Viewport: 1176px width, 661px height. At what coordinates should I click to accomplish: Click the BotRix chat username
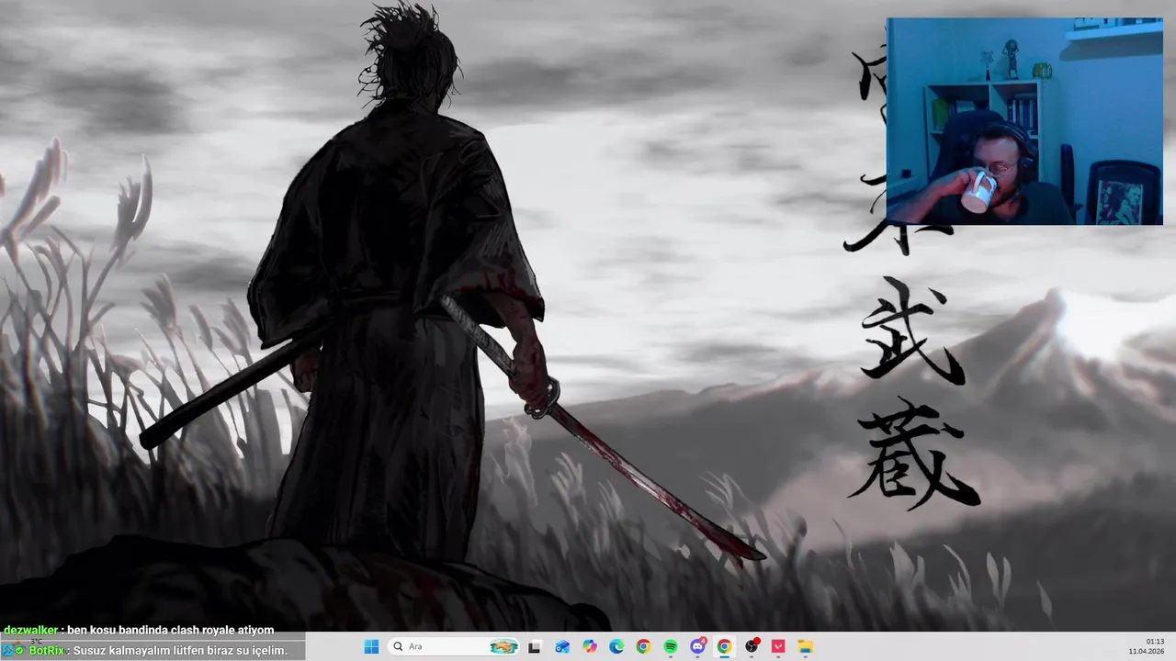tap(47, 650)
